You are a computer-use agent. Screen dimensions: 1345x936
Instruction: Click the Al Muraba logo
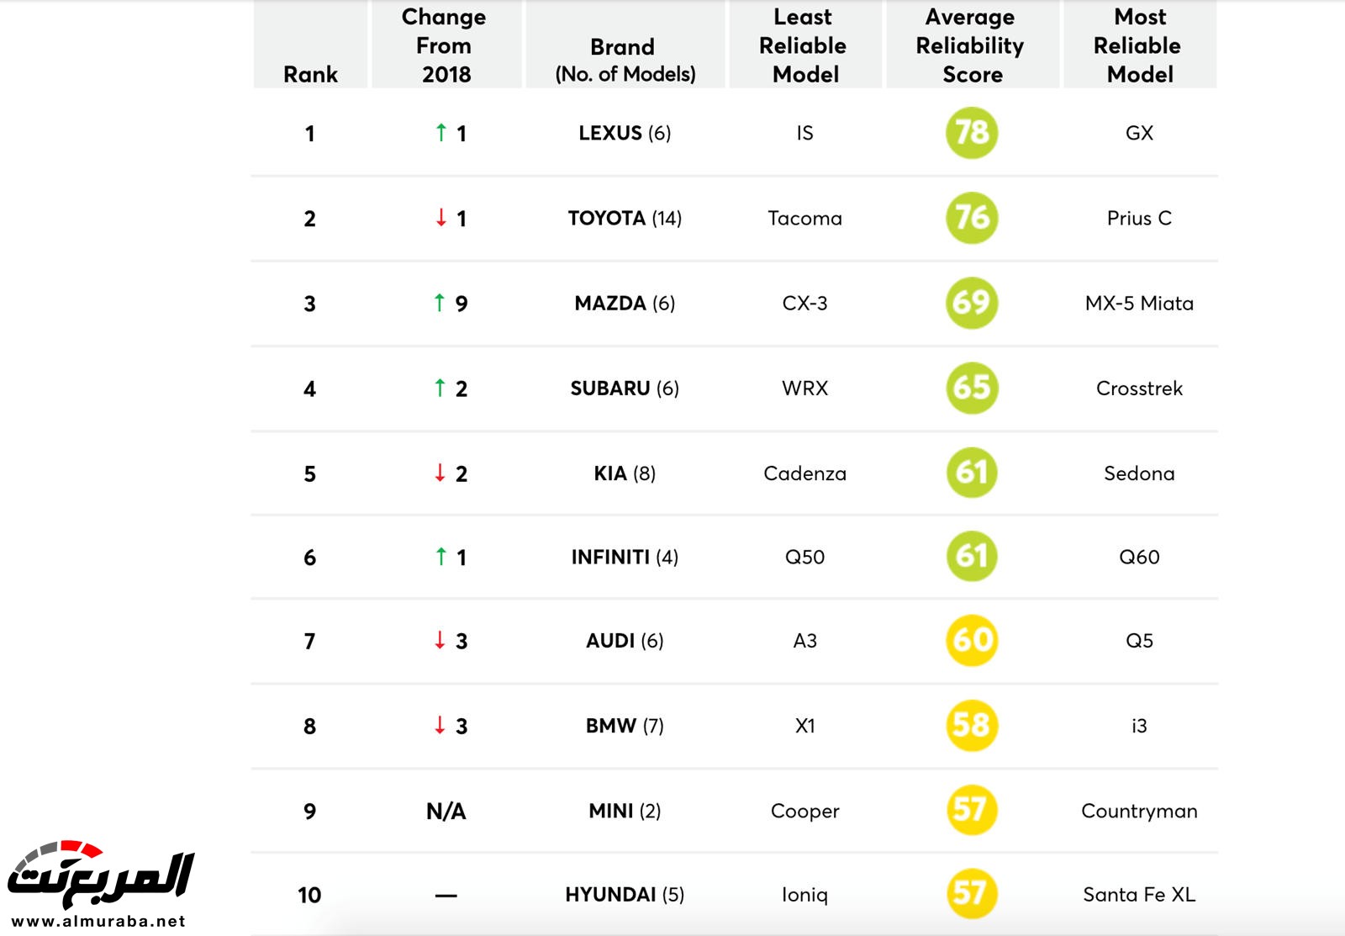pos(99,875)
